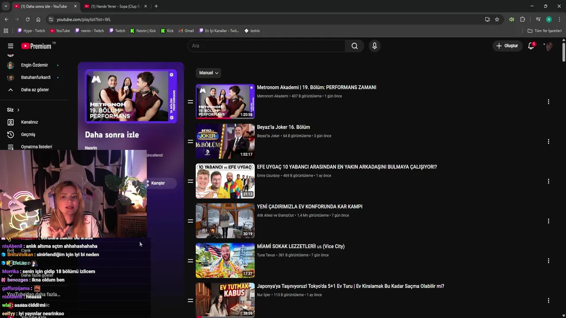566x318 pixels.
Task: Open Japonya'ya Taşınıyoruz video title
Action: click(x=351, y=286)
